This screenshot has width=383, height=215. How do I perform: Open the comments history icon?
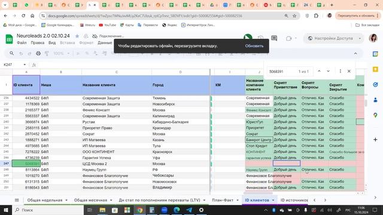coord(274,38)
